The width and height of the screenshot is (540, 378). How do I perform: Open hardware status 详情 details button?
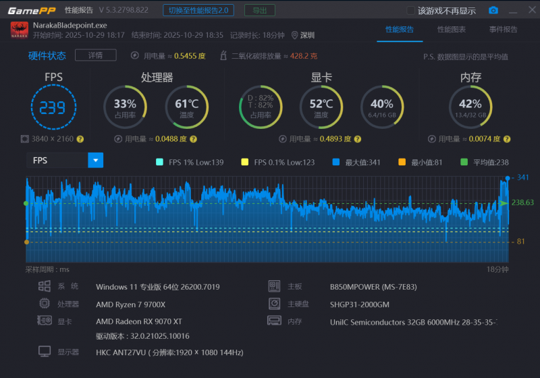95,55
